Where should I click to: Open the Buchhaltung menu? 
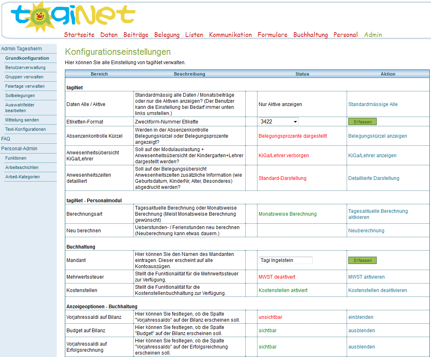pos(310,35)
